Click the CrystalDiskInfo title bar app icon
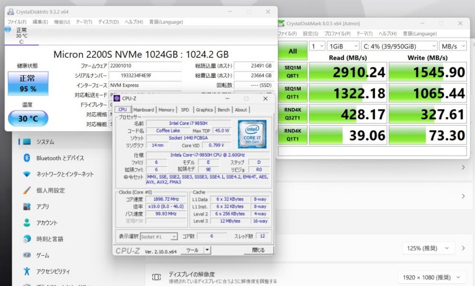This screenshot has height=286, width=475. point(10,12)
